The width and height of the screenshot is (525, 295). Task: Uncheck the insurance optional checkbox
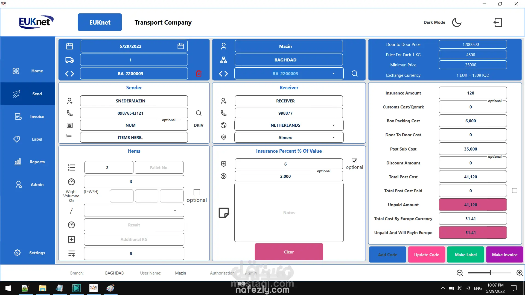[354, 161]
